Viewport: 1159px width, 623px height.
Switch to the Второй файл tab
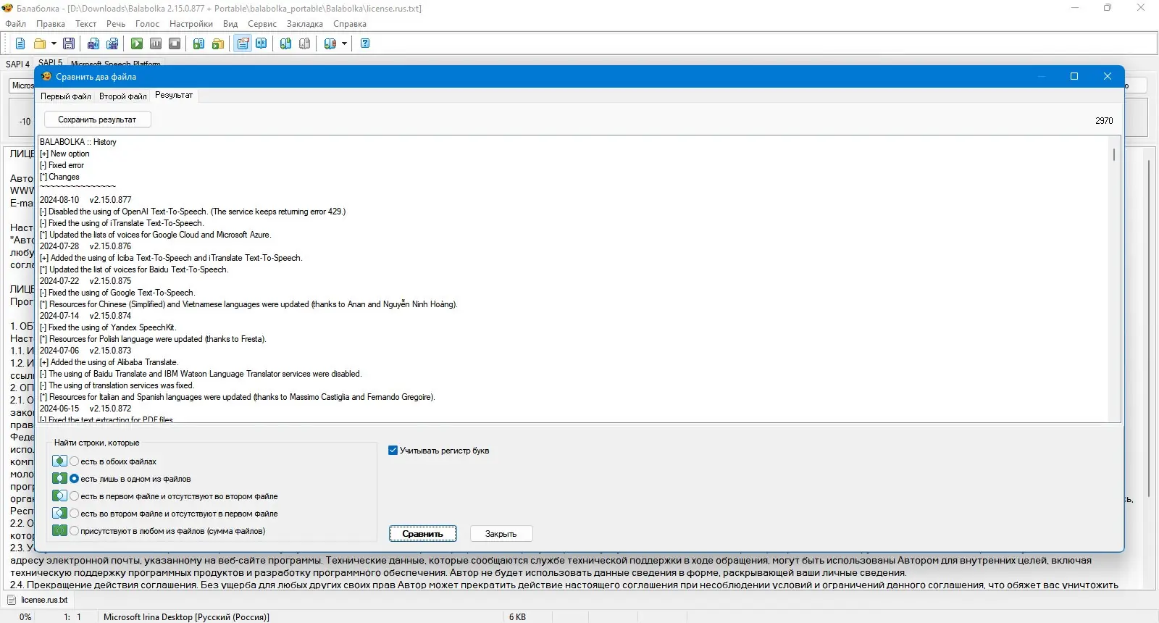123,96
